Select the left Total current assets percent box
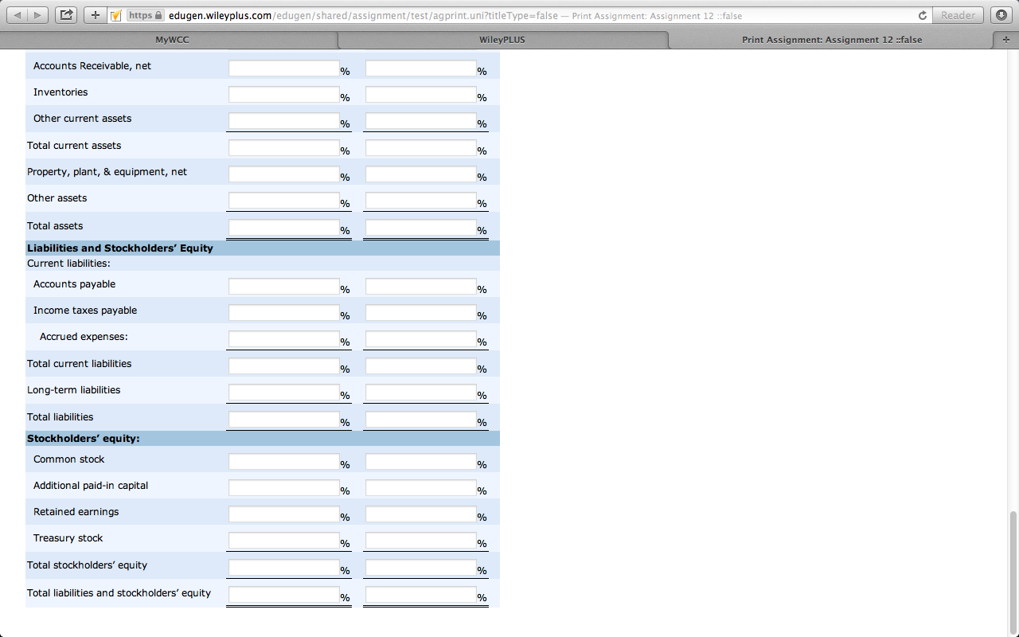The image size is (1019, 637). 284,148
